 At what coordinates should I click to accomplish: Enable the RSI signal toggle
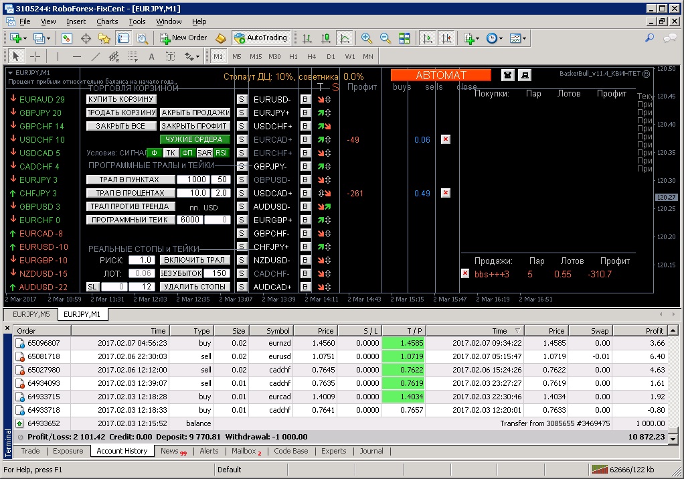point(221,153)
